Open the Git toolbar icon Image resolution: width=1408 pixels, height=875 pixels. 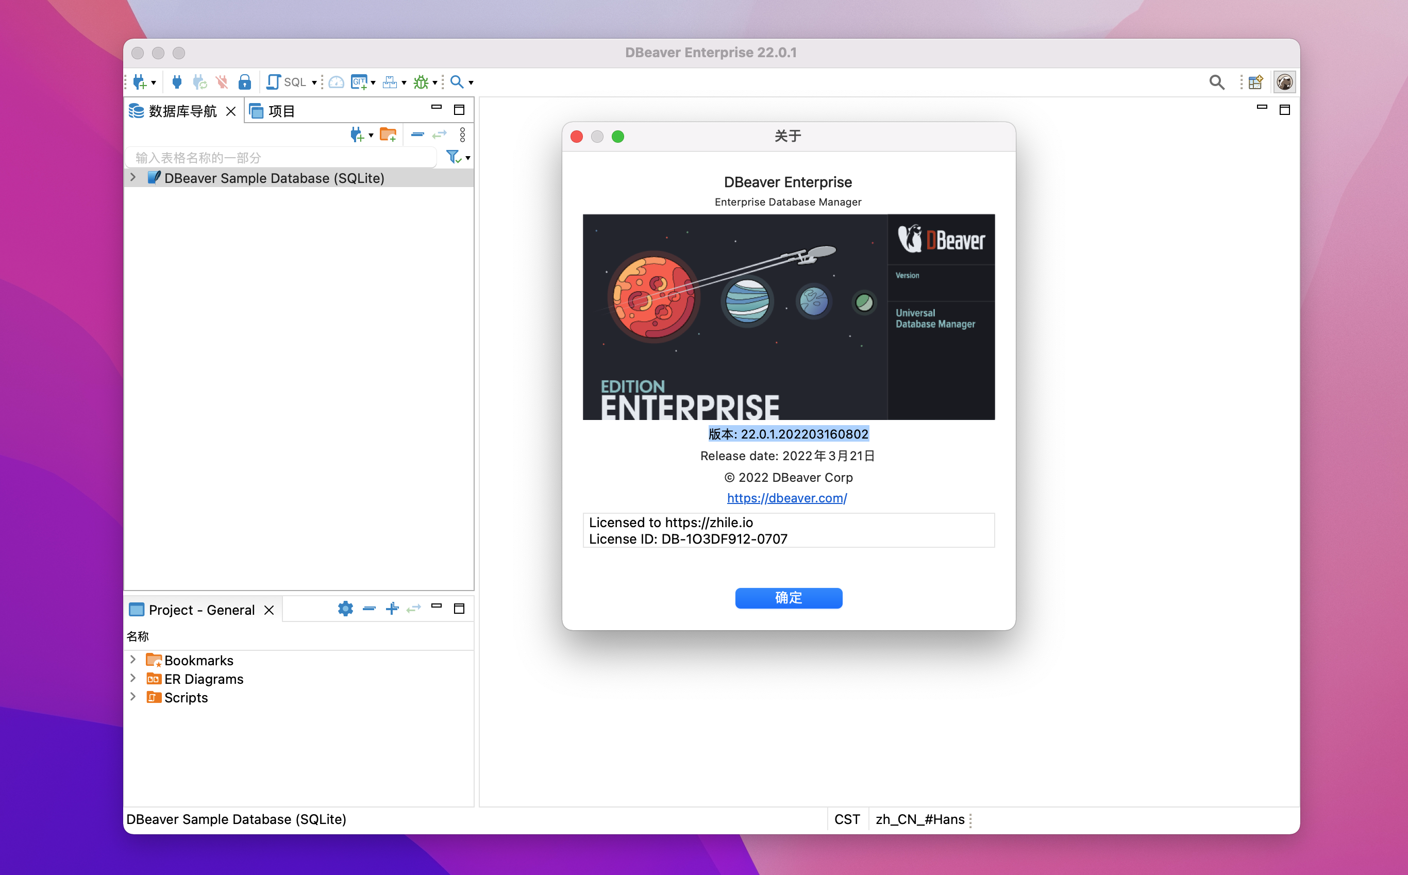(x=359, y=82)
